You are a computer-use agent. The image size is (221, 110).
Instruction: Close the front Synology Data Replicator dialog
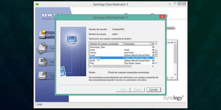162,16
